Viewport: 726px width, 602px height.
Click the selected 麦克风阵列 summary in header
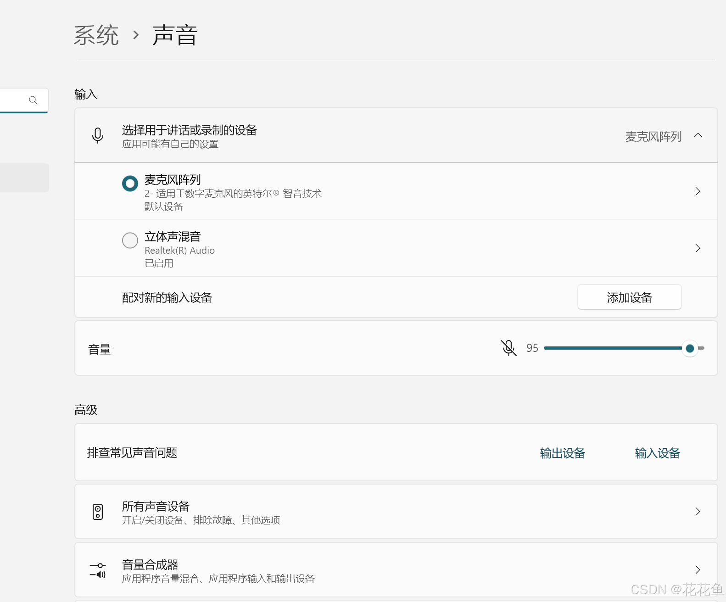point(653,136)
